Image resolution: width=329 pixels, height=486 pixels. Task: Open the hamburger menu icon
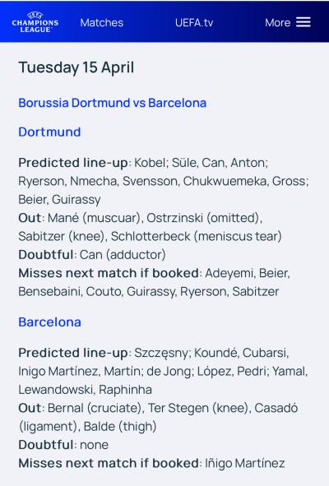[303, 22]
